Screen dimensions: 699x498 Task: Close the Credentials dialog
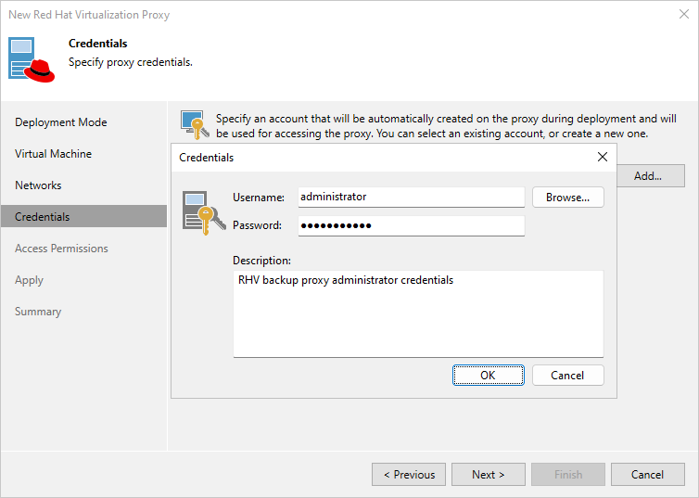tap(603, 157)
